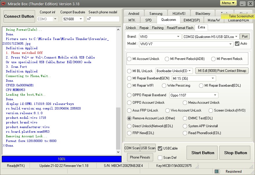
Task: Select the Extra sub-tab
Action: tap(201, 27)
